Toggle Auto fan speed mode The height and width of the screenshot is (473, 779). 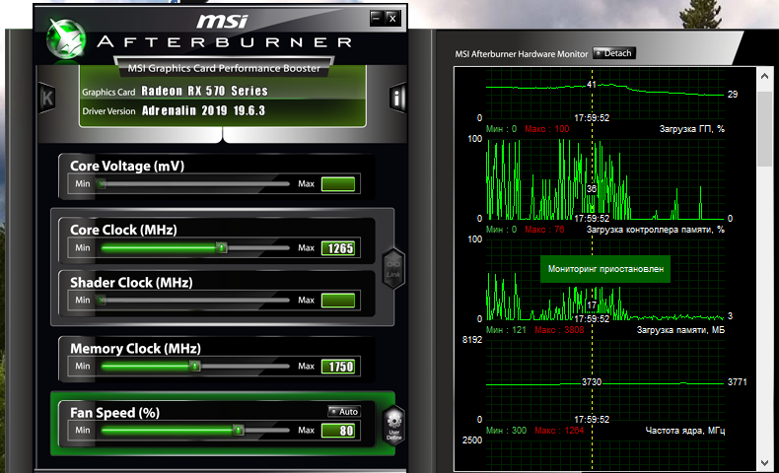coord(344,412)
